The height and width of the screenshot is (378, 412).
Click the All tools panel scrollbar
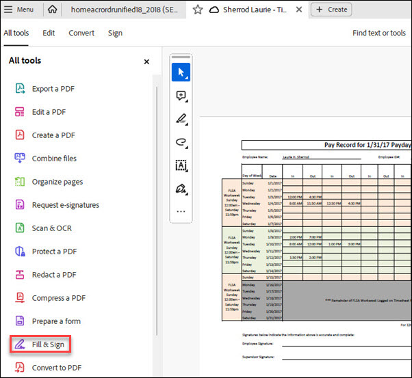[x=156, y=205]
